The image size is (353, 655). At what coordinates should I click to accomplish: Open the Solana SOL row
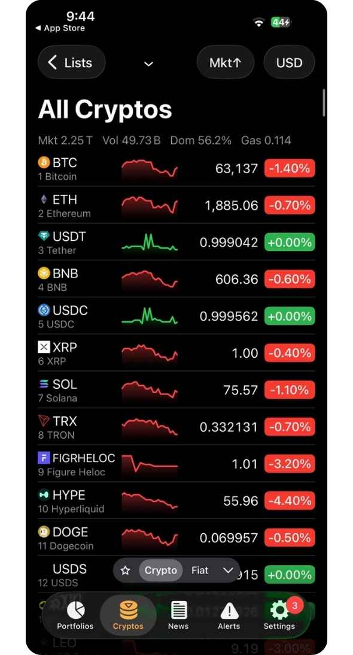click(176, 390)
